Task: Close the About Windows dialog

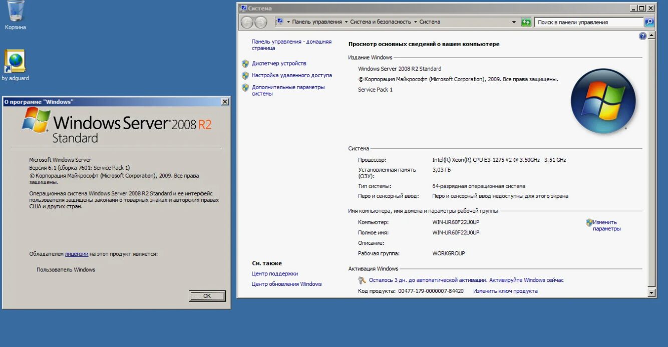Action: pyautogui.click(x=225, y=102)
